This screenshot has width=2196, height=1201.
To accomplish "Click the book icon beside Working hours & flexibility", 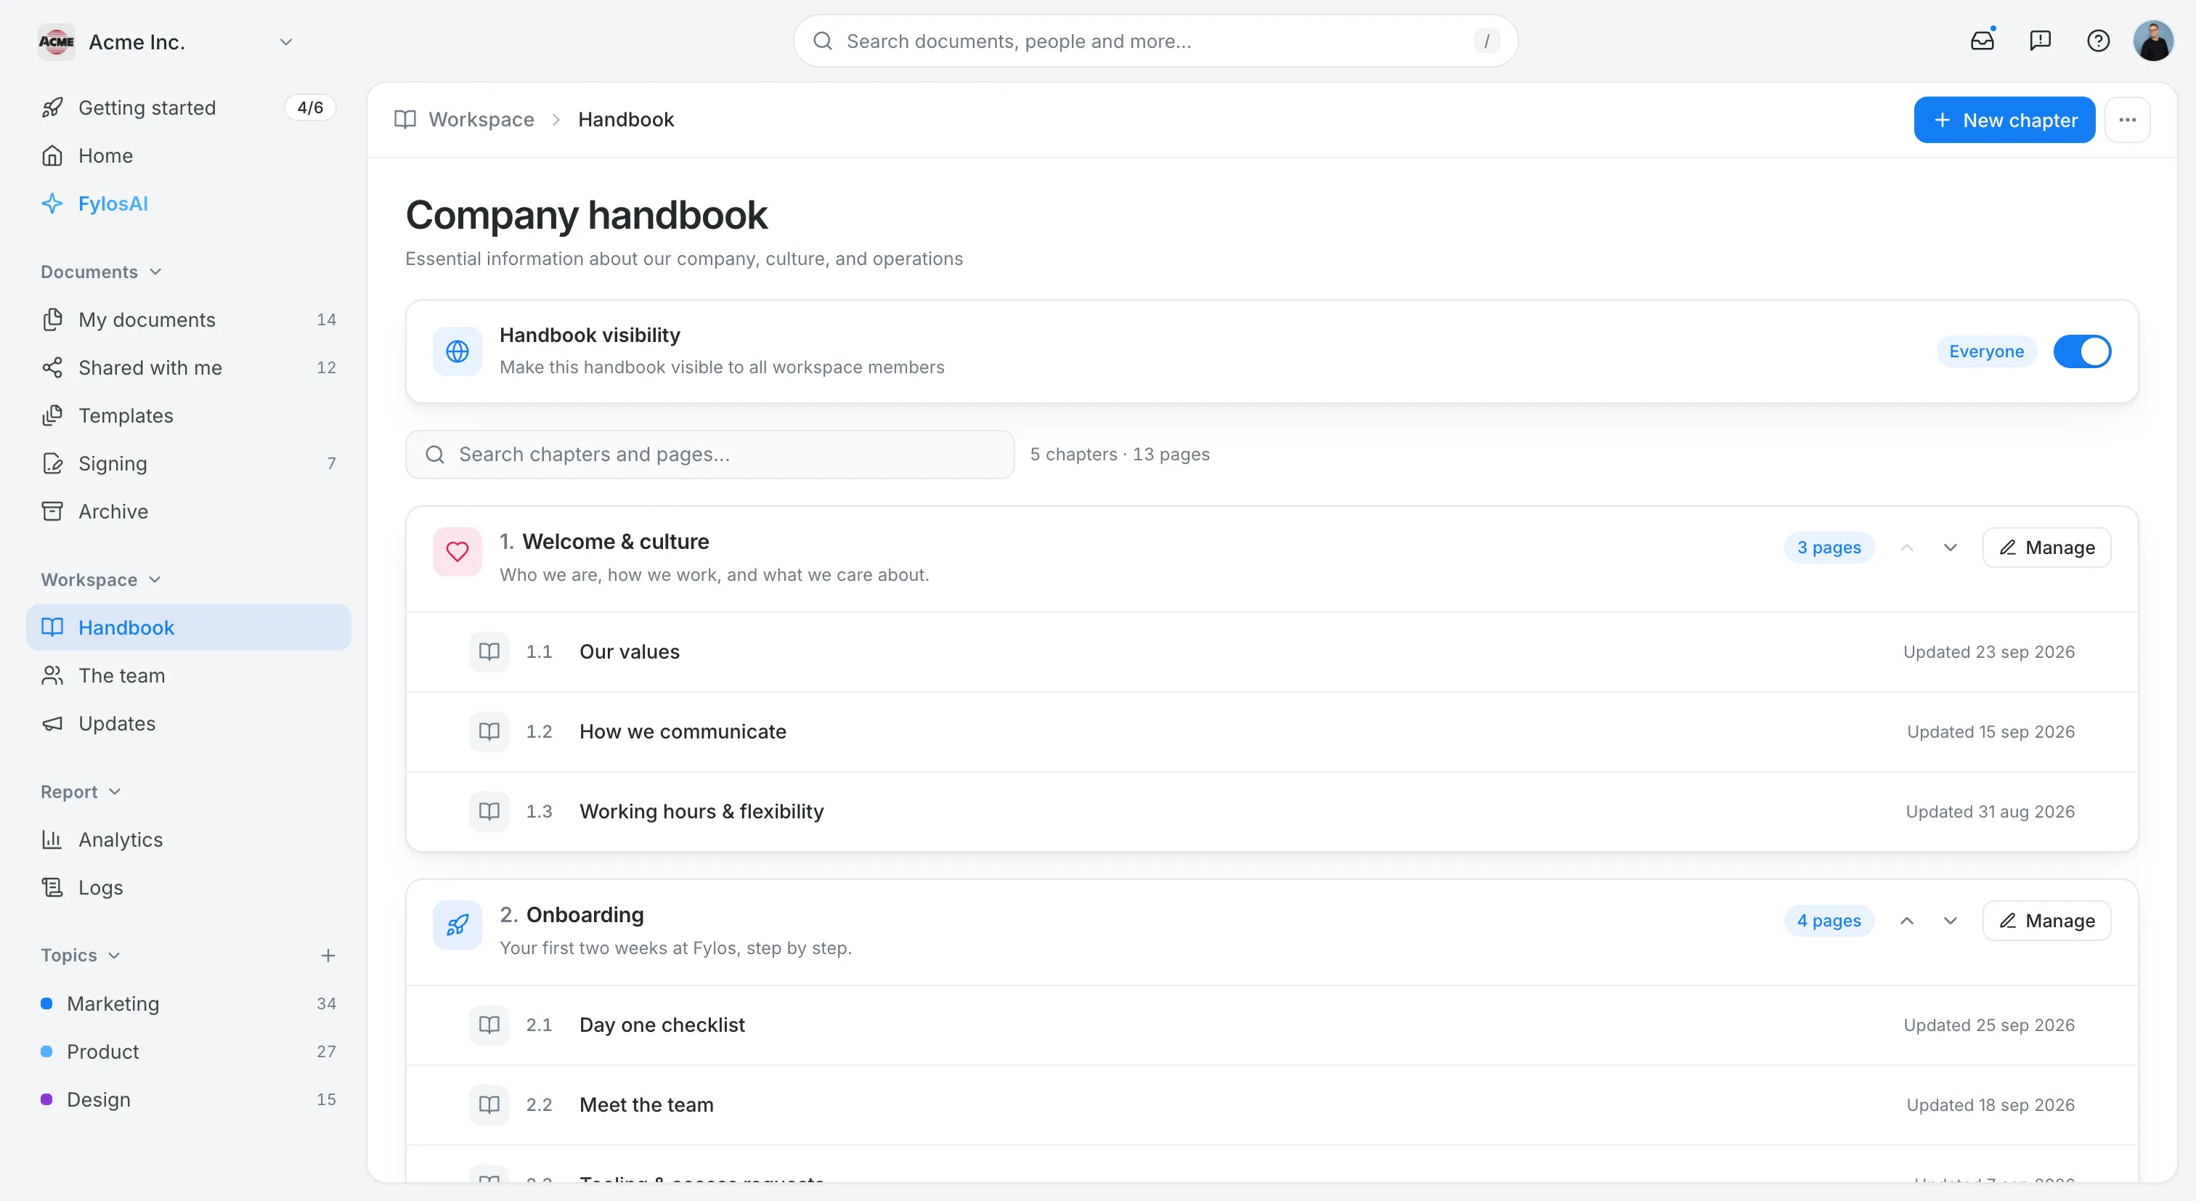I will [x=489, y=812].
